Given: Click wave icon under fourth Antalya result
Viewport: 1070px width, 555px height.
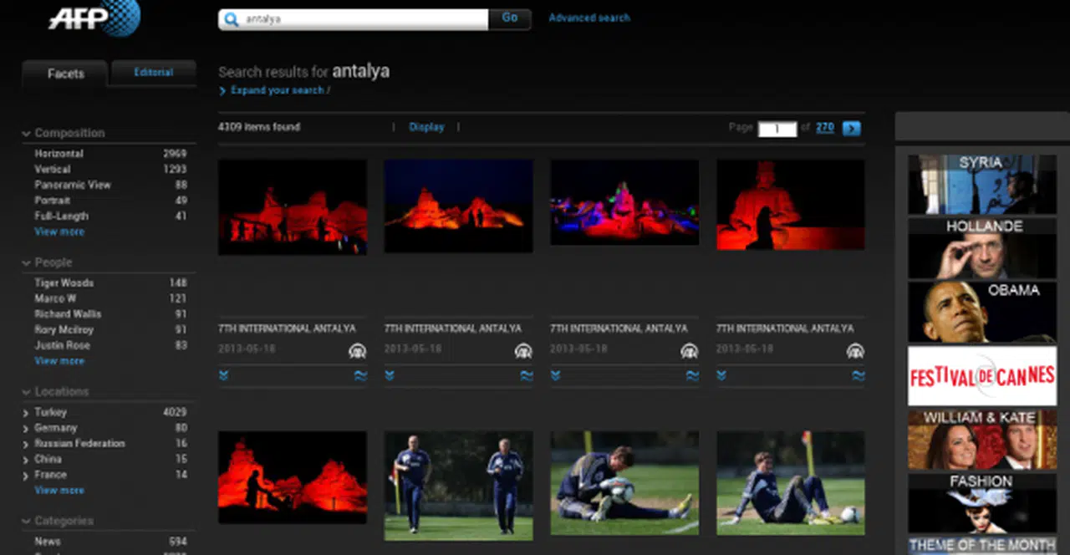Looking at the screenshot, I should [x=858, y=376].
